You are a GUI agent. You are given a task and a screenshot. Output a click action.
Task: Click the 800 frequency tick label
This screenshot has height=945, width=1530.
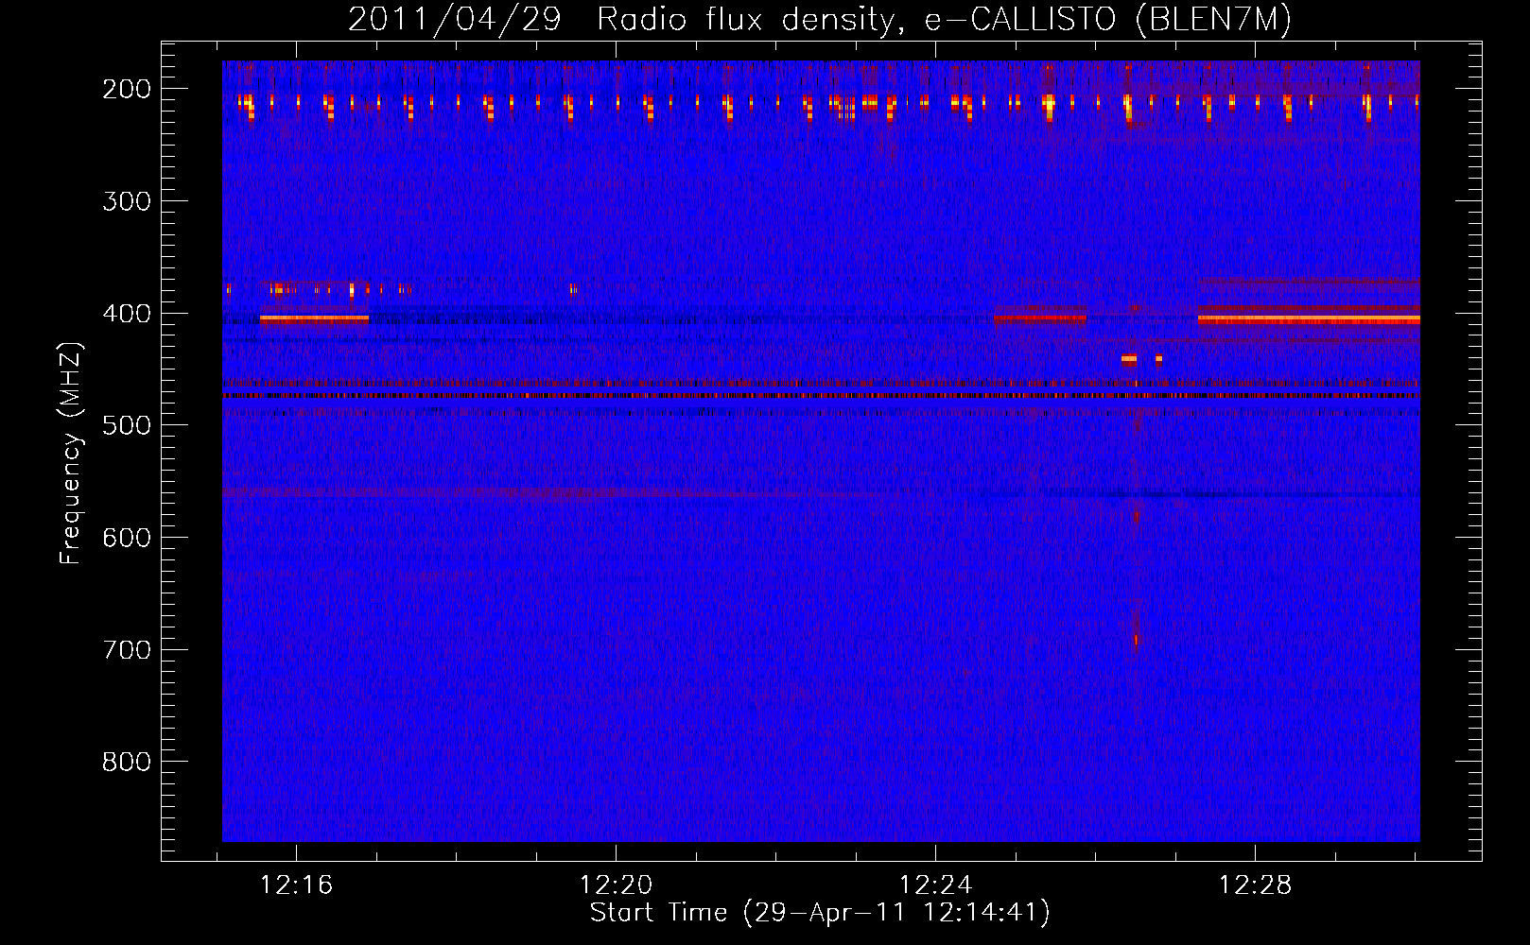point(127,762)
